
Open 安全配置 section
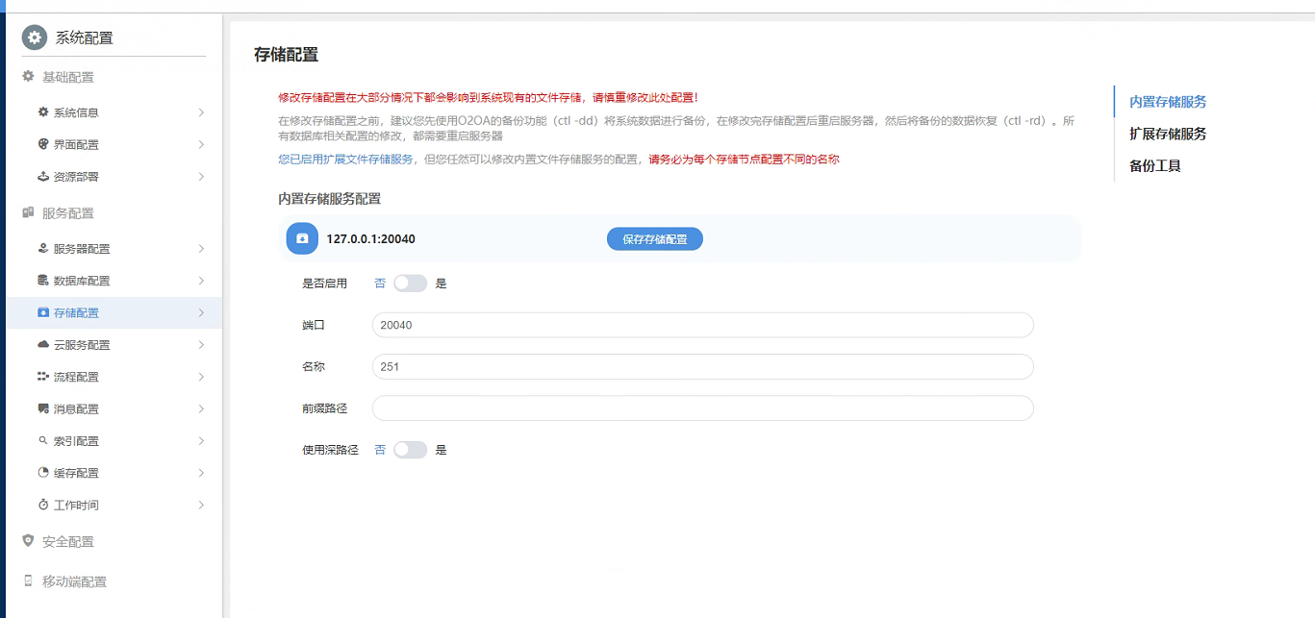pyautogui.click(x=68, y=541)
